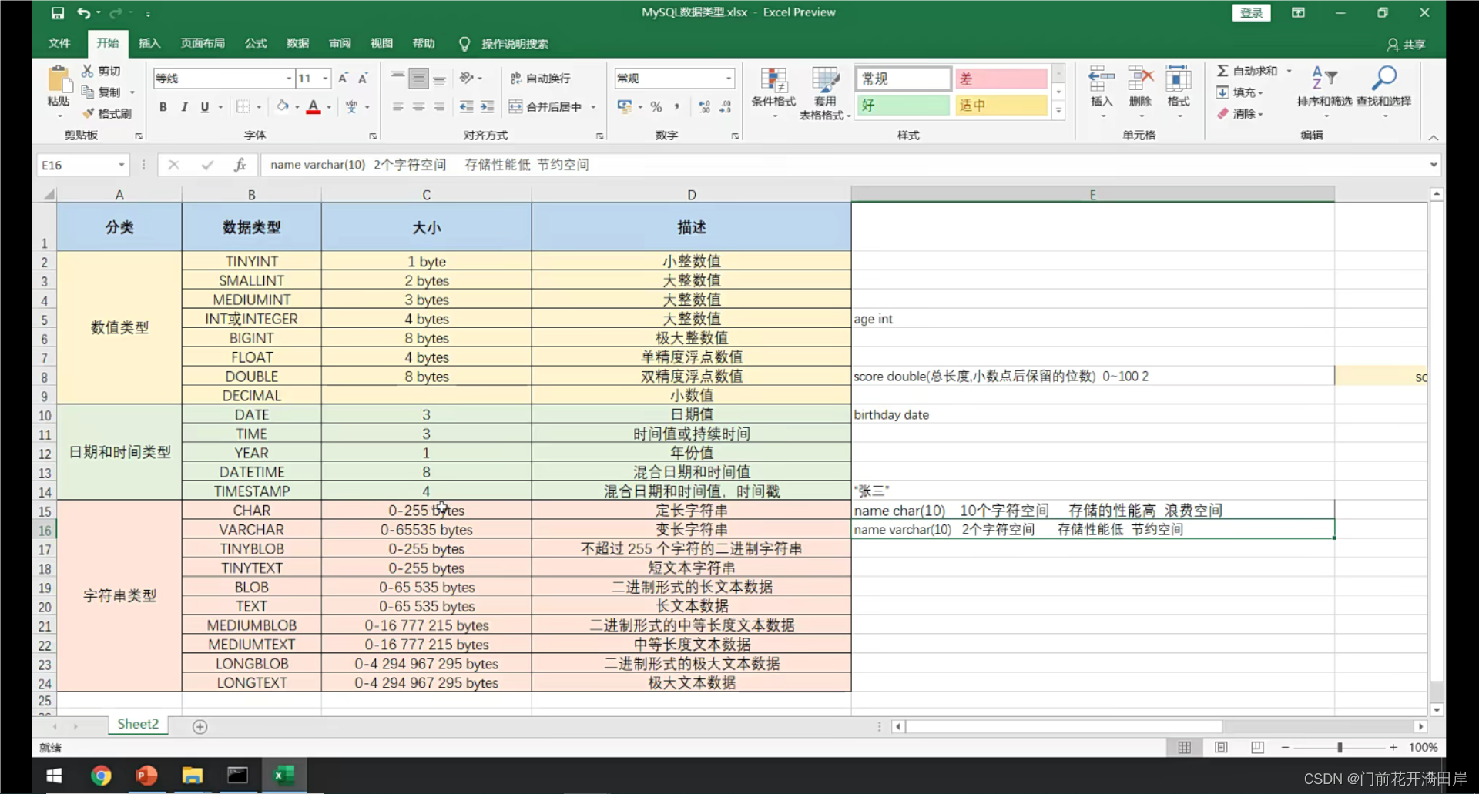Click Increase Indent icon
This screenshot has height=794, width=1479.
click(x=487, y=107)
